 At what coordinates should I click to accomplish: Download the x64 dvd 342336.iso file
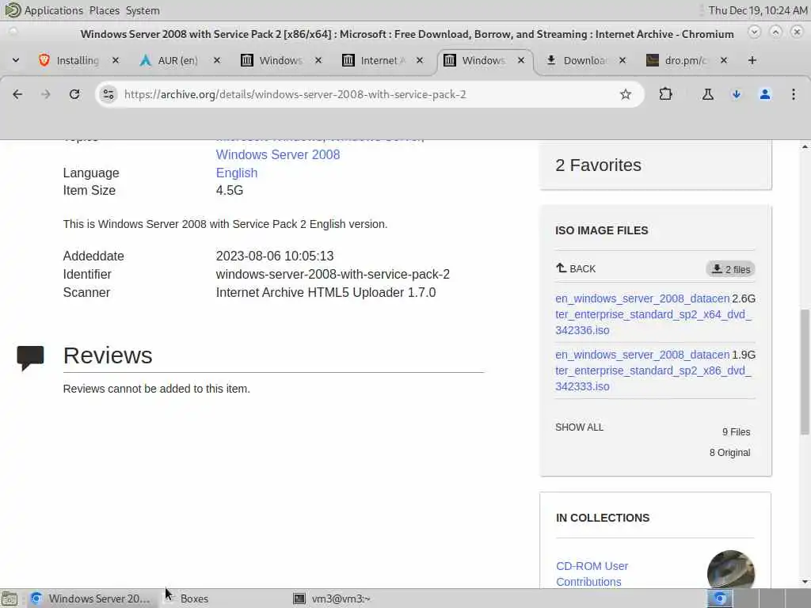[653, 314]
